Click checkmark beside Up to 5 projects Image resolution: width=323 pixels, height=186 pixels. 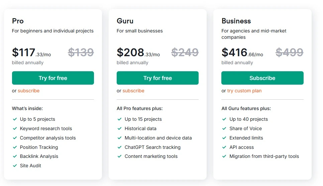15,119
